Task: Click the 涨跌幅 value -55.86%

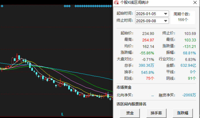Action: point(147,53)
